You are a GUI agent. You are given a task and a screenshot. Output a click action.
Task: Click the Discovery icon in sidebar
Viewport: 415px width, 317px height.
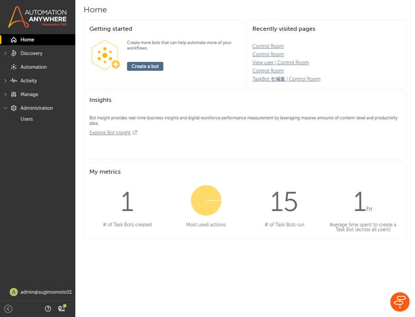pos(14,53)
